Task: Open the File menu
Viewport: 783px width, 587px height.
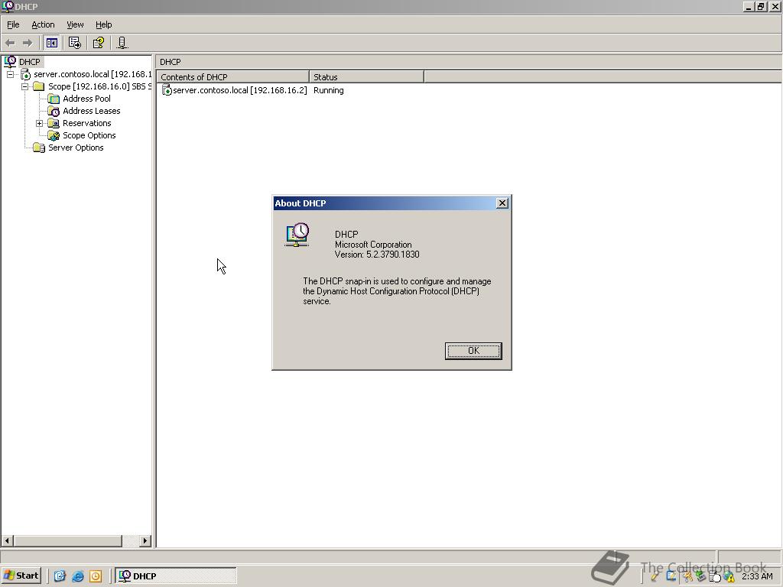Action: (x=13, y=24)
